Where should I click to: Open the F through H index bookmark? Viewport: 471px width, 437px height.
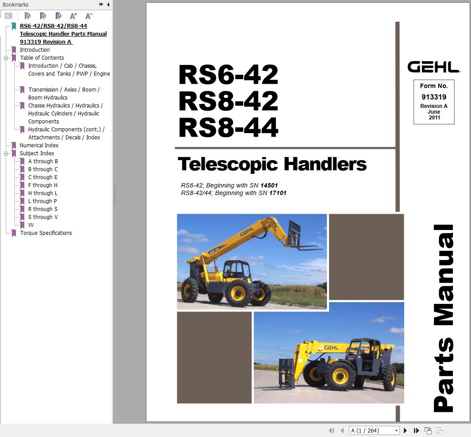tap(42, 185)
